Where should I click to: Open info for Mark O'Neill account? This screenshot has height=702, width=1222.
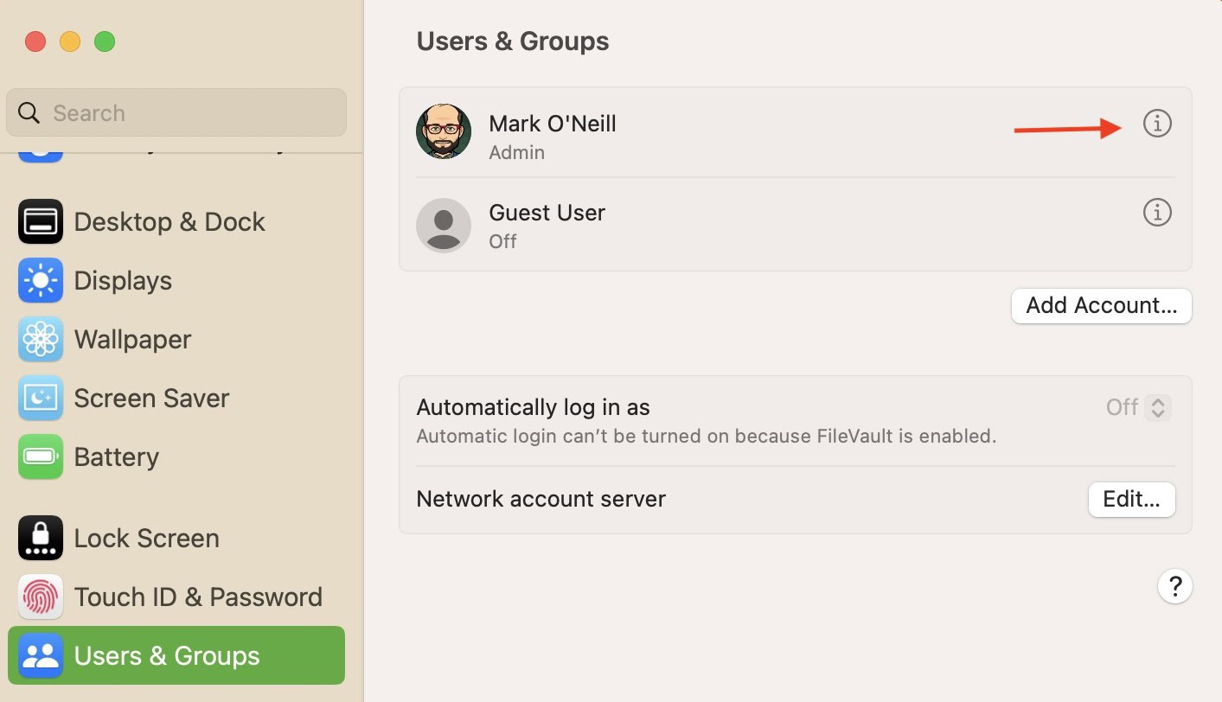1157,124
